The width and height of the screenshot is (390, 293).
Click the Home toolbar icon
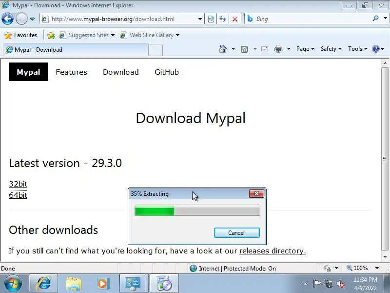223,49
